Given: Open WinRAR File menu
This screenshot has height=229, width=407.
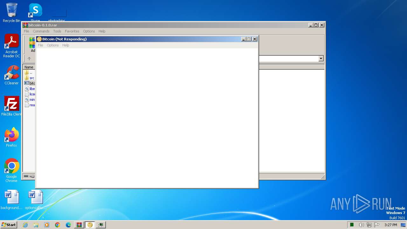Looking at the screenshot, I should [x=26, y=31].
